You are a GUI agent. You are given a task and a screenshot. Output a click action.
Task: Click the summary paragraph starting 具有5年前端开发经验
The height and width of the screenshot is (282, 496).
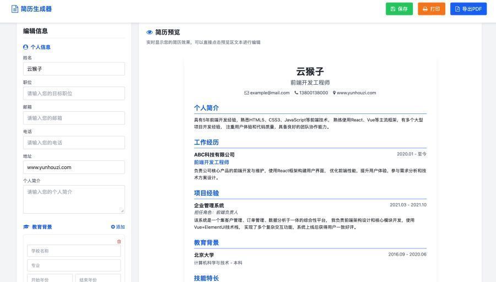309,123
